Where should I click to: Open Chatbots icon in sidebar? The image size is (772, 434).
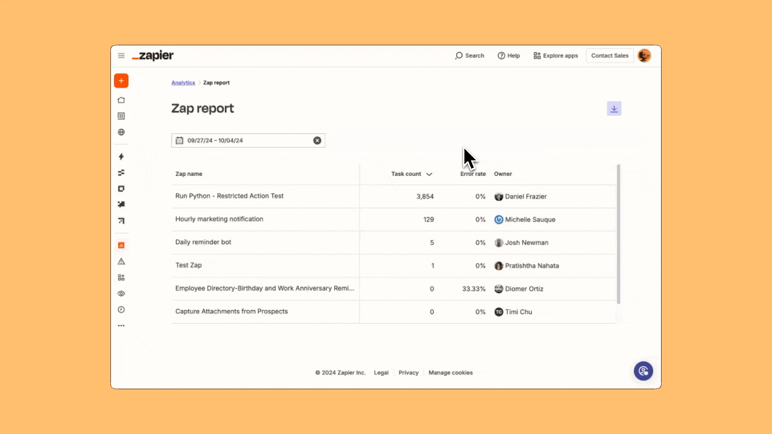(121, 204)
